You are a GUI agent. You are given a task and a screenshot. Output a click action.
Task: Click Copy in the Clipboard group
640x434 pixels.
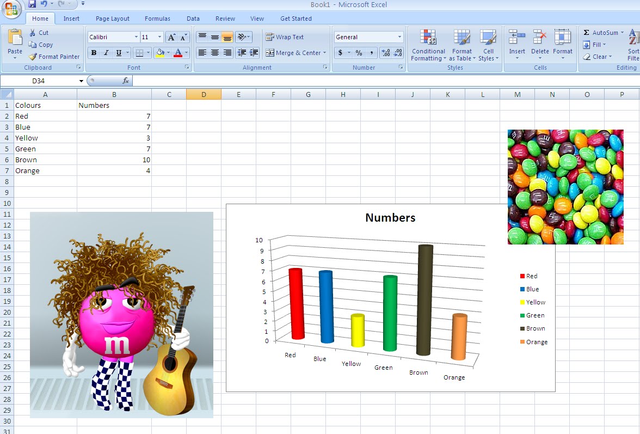pyautogui.click(x=41, y=45)
